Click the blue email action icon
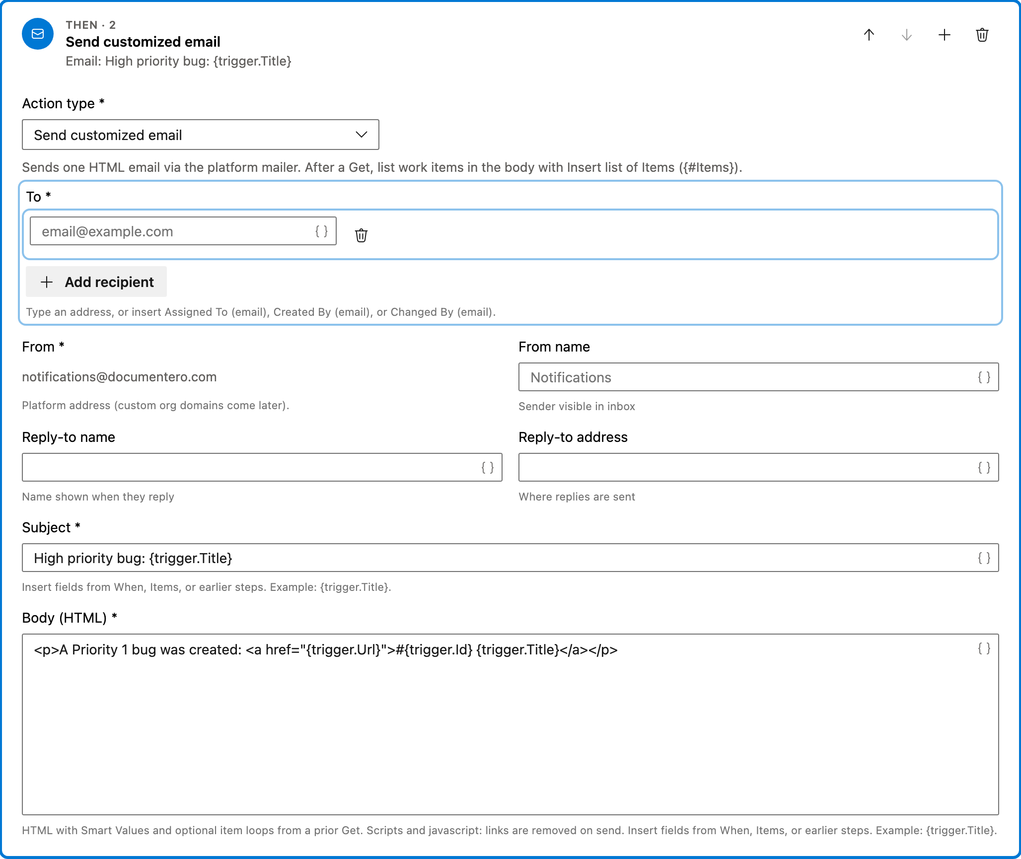The height and width of the screenshot is (859, 1021). tap(38, 34)
